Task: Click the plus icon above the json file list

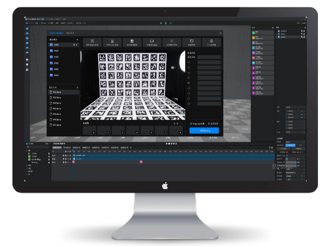Action: pos(77,87)
